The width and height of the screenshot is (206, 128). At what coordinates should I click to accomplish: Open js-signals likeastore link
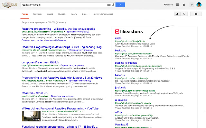click(x=120, y=87)
